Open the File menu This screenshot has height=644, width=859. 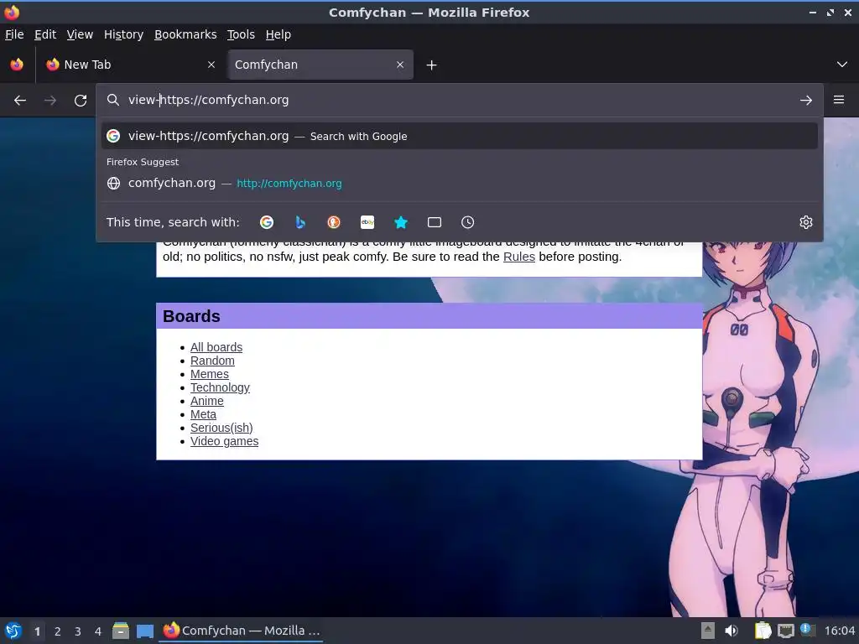[x=14, y=34]
